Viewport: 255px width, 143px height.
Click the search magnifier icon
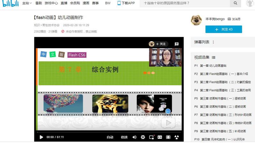tap(235, 3)
